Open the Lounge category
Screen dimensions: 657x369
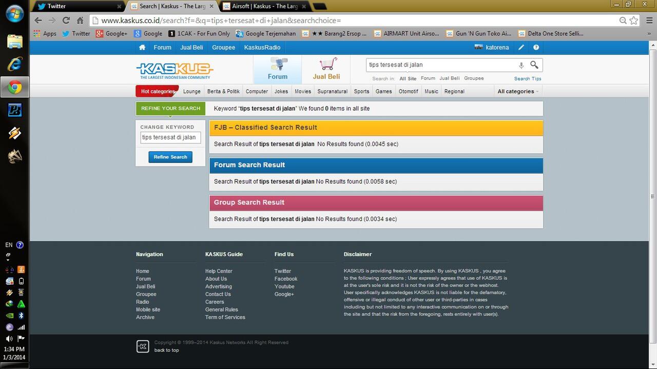(192, 91)
